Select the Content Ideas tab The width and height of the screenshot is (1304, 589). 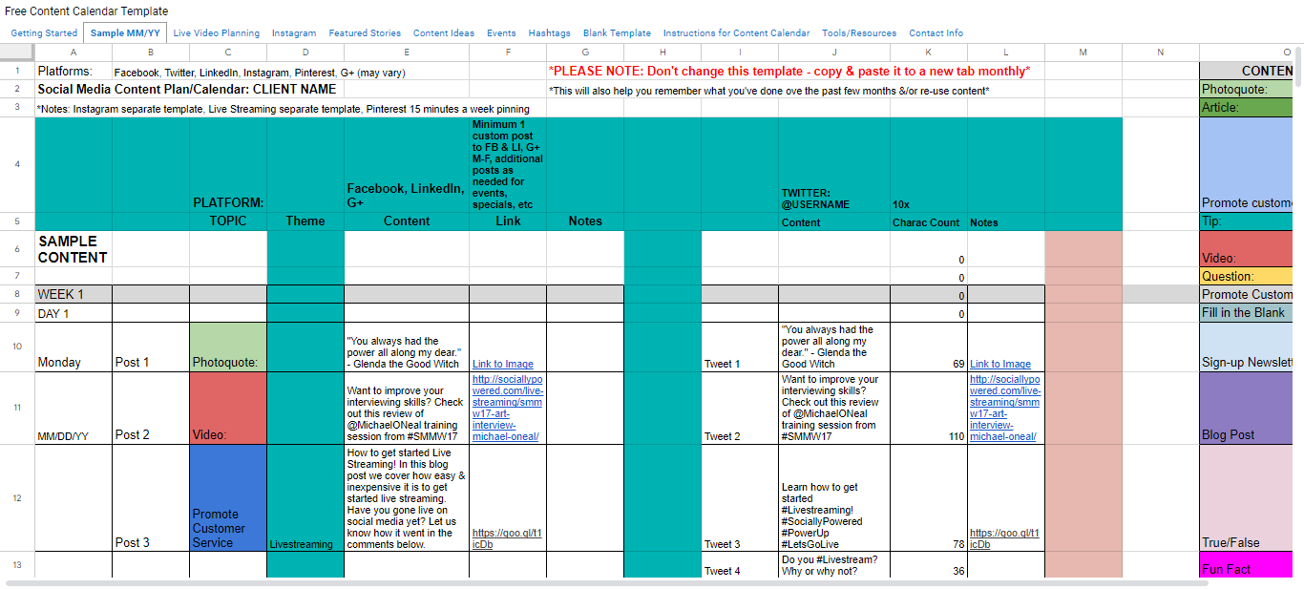(x=444, y=33)
